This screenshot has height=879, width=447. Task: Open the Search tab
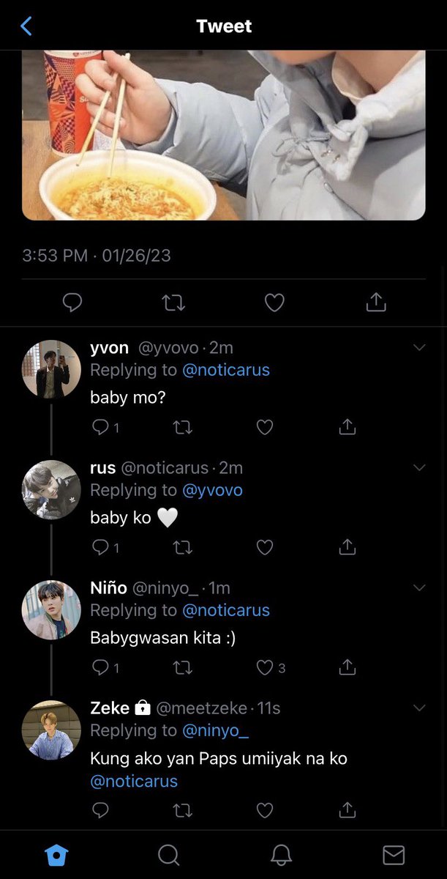(x=168, y=855)
